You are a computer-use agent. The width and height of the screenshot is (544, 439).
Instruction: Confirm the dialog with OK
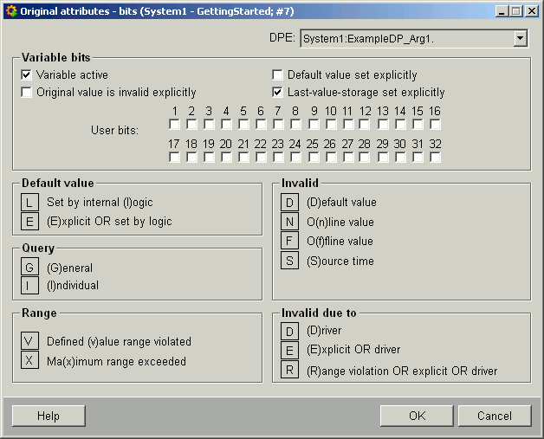click(x=417, y=416)
